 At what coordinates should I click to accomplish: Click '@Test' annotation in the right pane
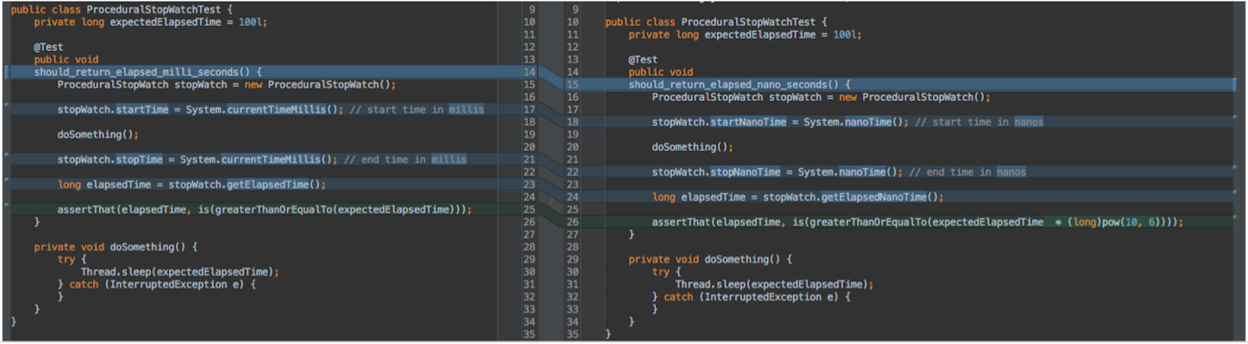coord(643,59)
